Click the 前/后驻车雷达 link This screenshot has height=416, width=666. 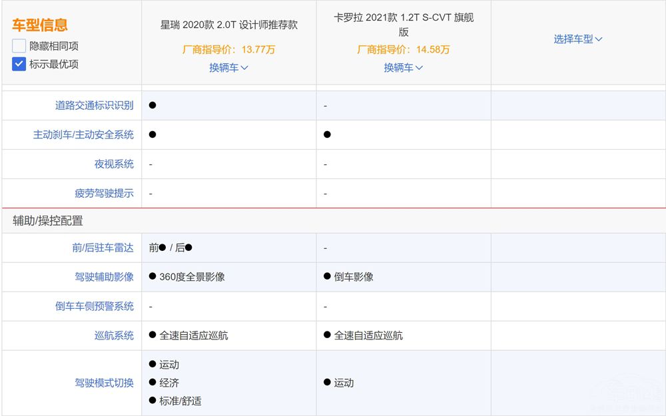[103, 248]
